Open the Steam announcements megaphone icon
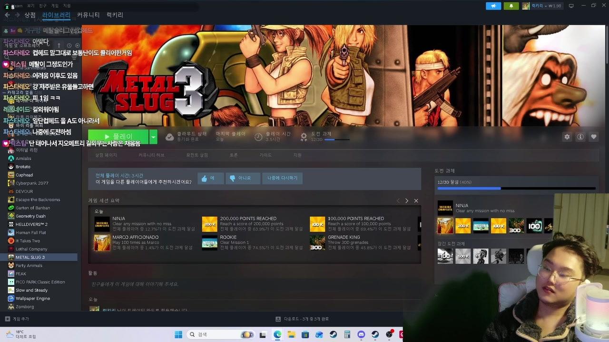This screenshot has height=342, width=609. click(493, 6)
